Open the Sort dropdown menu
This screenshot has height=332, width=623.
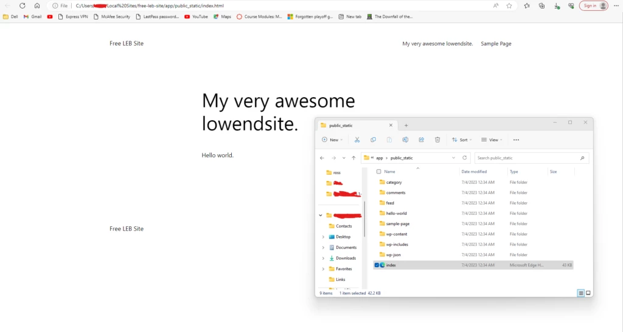[462, 140]
